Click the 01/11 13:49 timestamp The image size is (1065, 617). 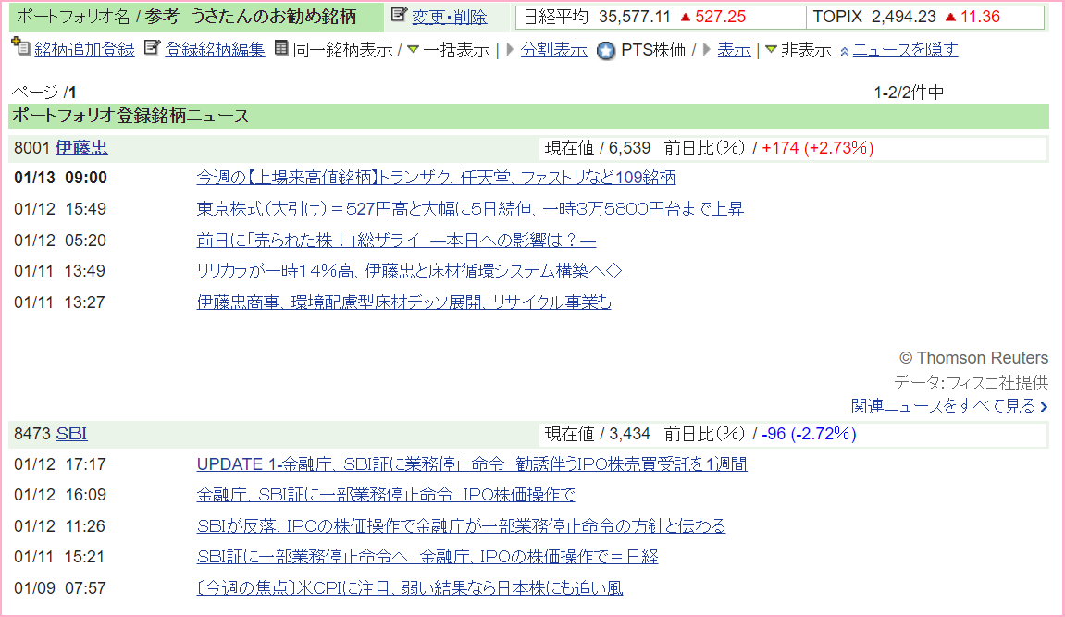point(60,271)
